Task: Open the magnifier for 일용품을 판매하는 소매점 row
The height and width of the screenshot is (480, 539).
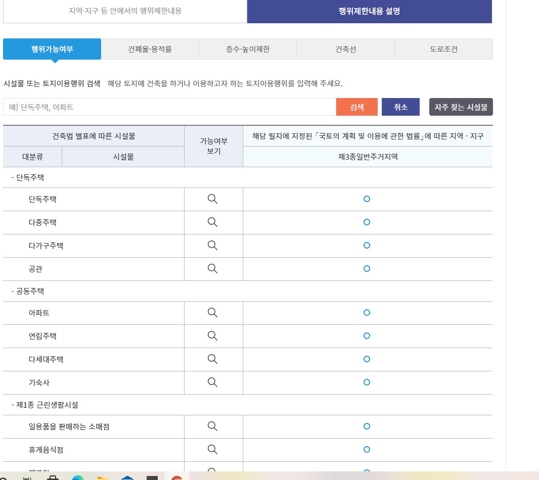Action: (212, 426)
